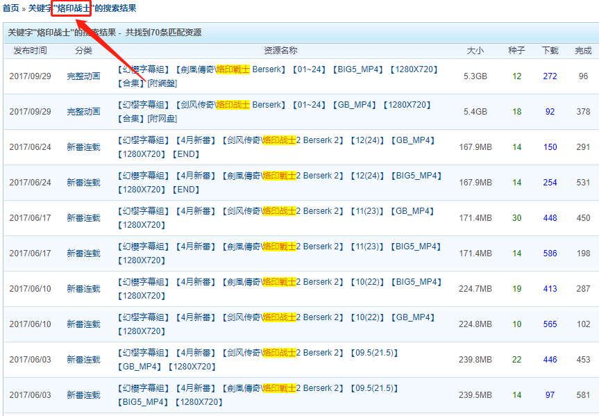
Task: Click the seed count 18
Action: (517, 112)
